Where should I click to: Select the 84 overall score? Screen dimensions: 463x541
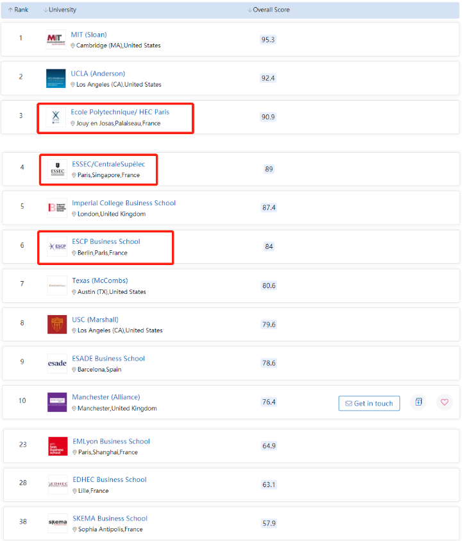tap(269, 246)
